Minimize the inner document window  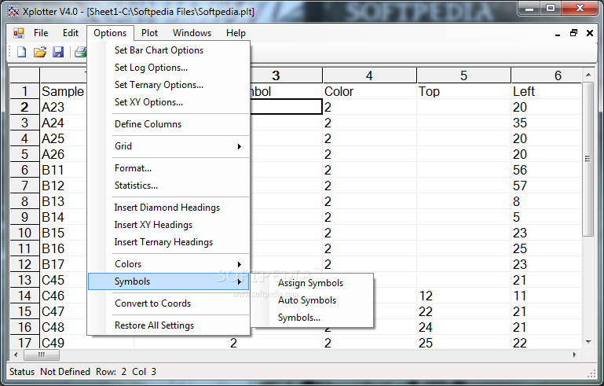click(x=558, y=34)
